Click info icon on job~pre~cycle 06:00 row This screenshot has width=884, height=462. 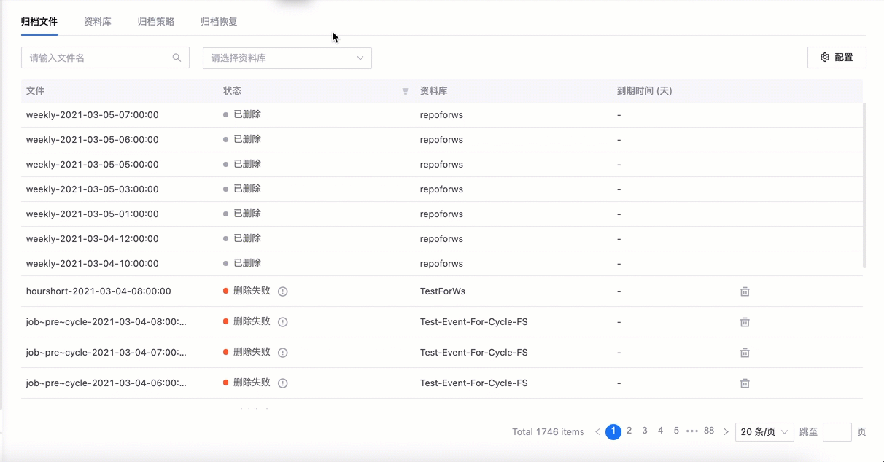[283, 383]
